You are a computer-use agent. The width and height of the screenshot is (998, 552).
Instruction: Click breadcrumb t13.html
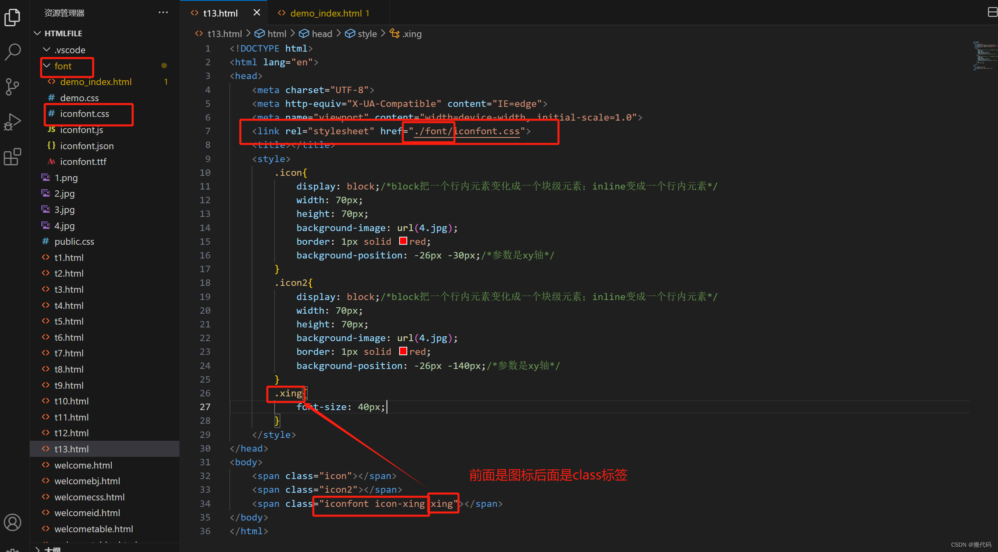click(219, 34)
